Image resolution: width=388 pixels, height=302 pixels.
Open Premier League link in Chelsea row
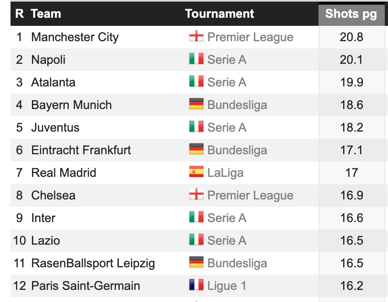pos(250,195)
